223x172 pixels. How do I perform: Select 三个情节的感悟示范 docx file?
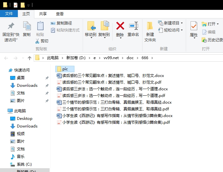[114, 102]
